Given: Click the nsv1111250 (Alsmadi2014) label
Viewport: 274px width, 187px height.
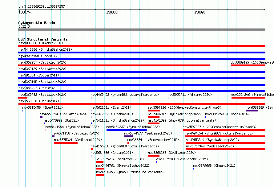Looking at the screenshot, I should coord(227,114).
